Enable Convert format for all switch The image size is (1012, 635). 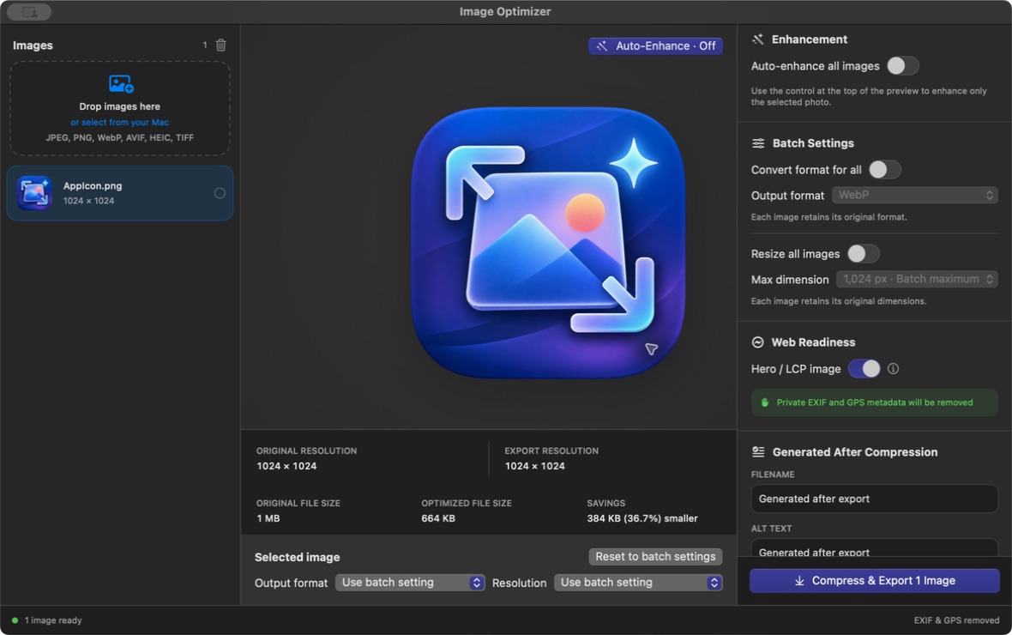coord(884,170)
